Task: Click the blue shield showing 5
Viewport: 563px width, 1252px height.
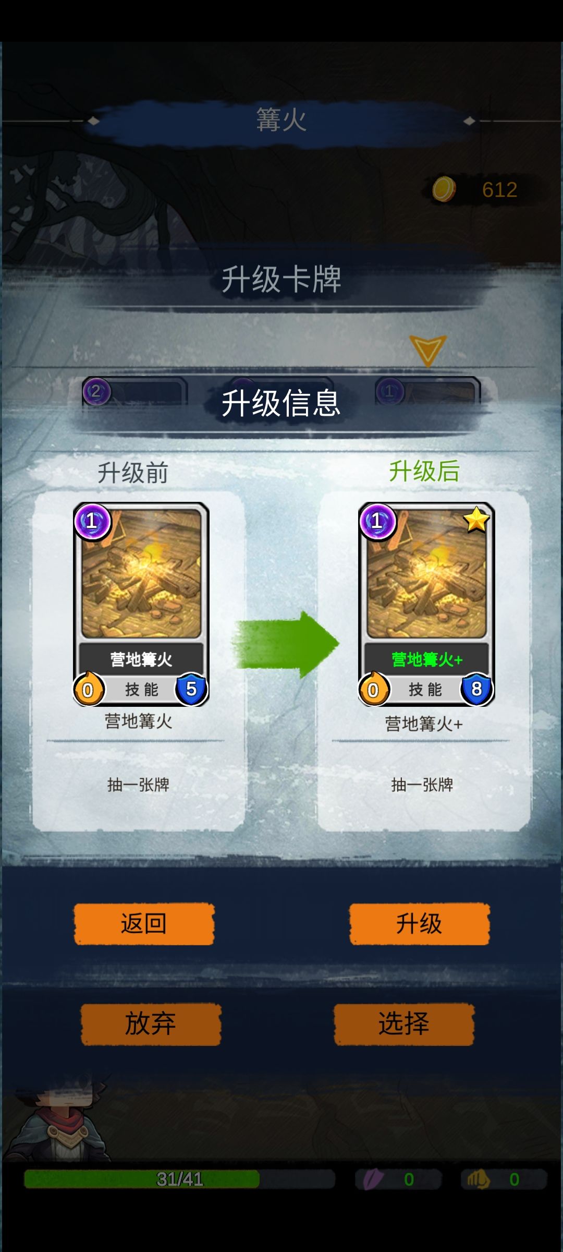Action: (191, 689)
